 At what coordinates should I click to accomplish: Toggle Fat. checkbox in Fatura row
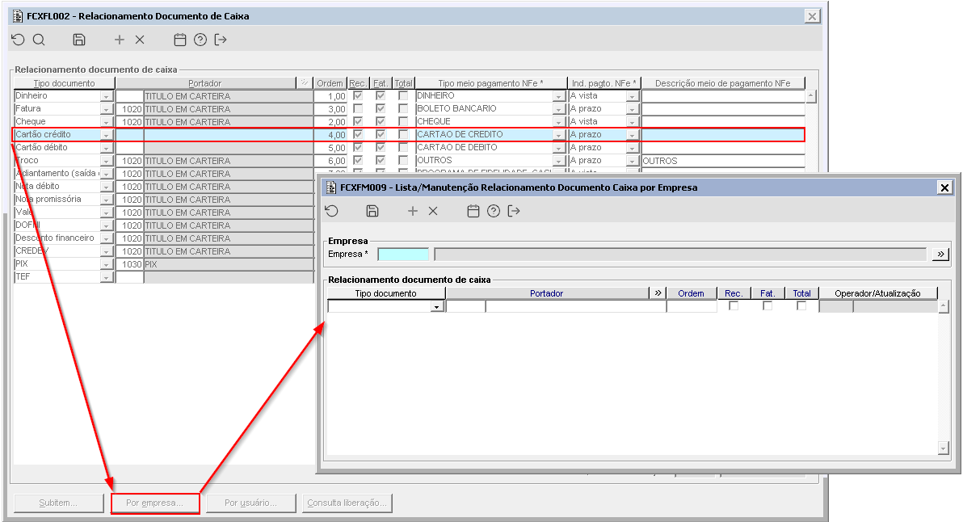click(381, 109)
